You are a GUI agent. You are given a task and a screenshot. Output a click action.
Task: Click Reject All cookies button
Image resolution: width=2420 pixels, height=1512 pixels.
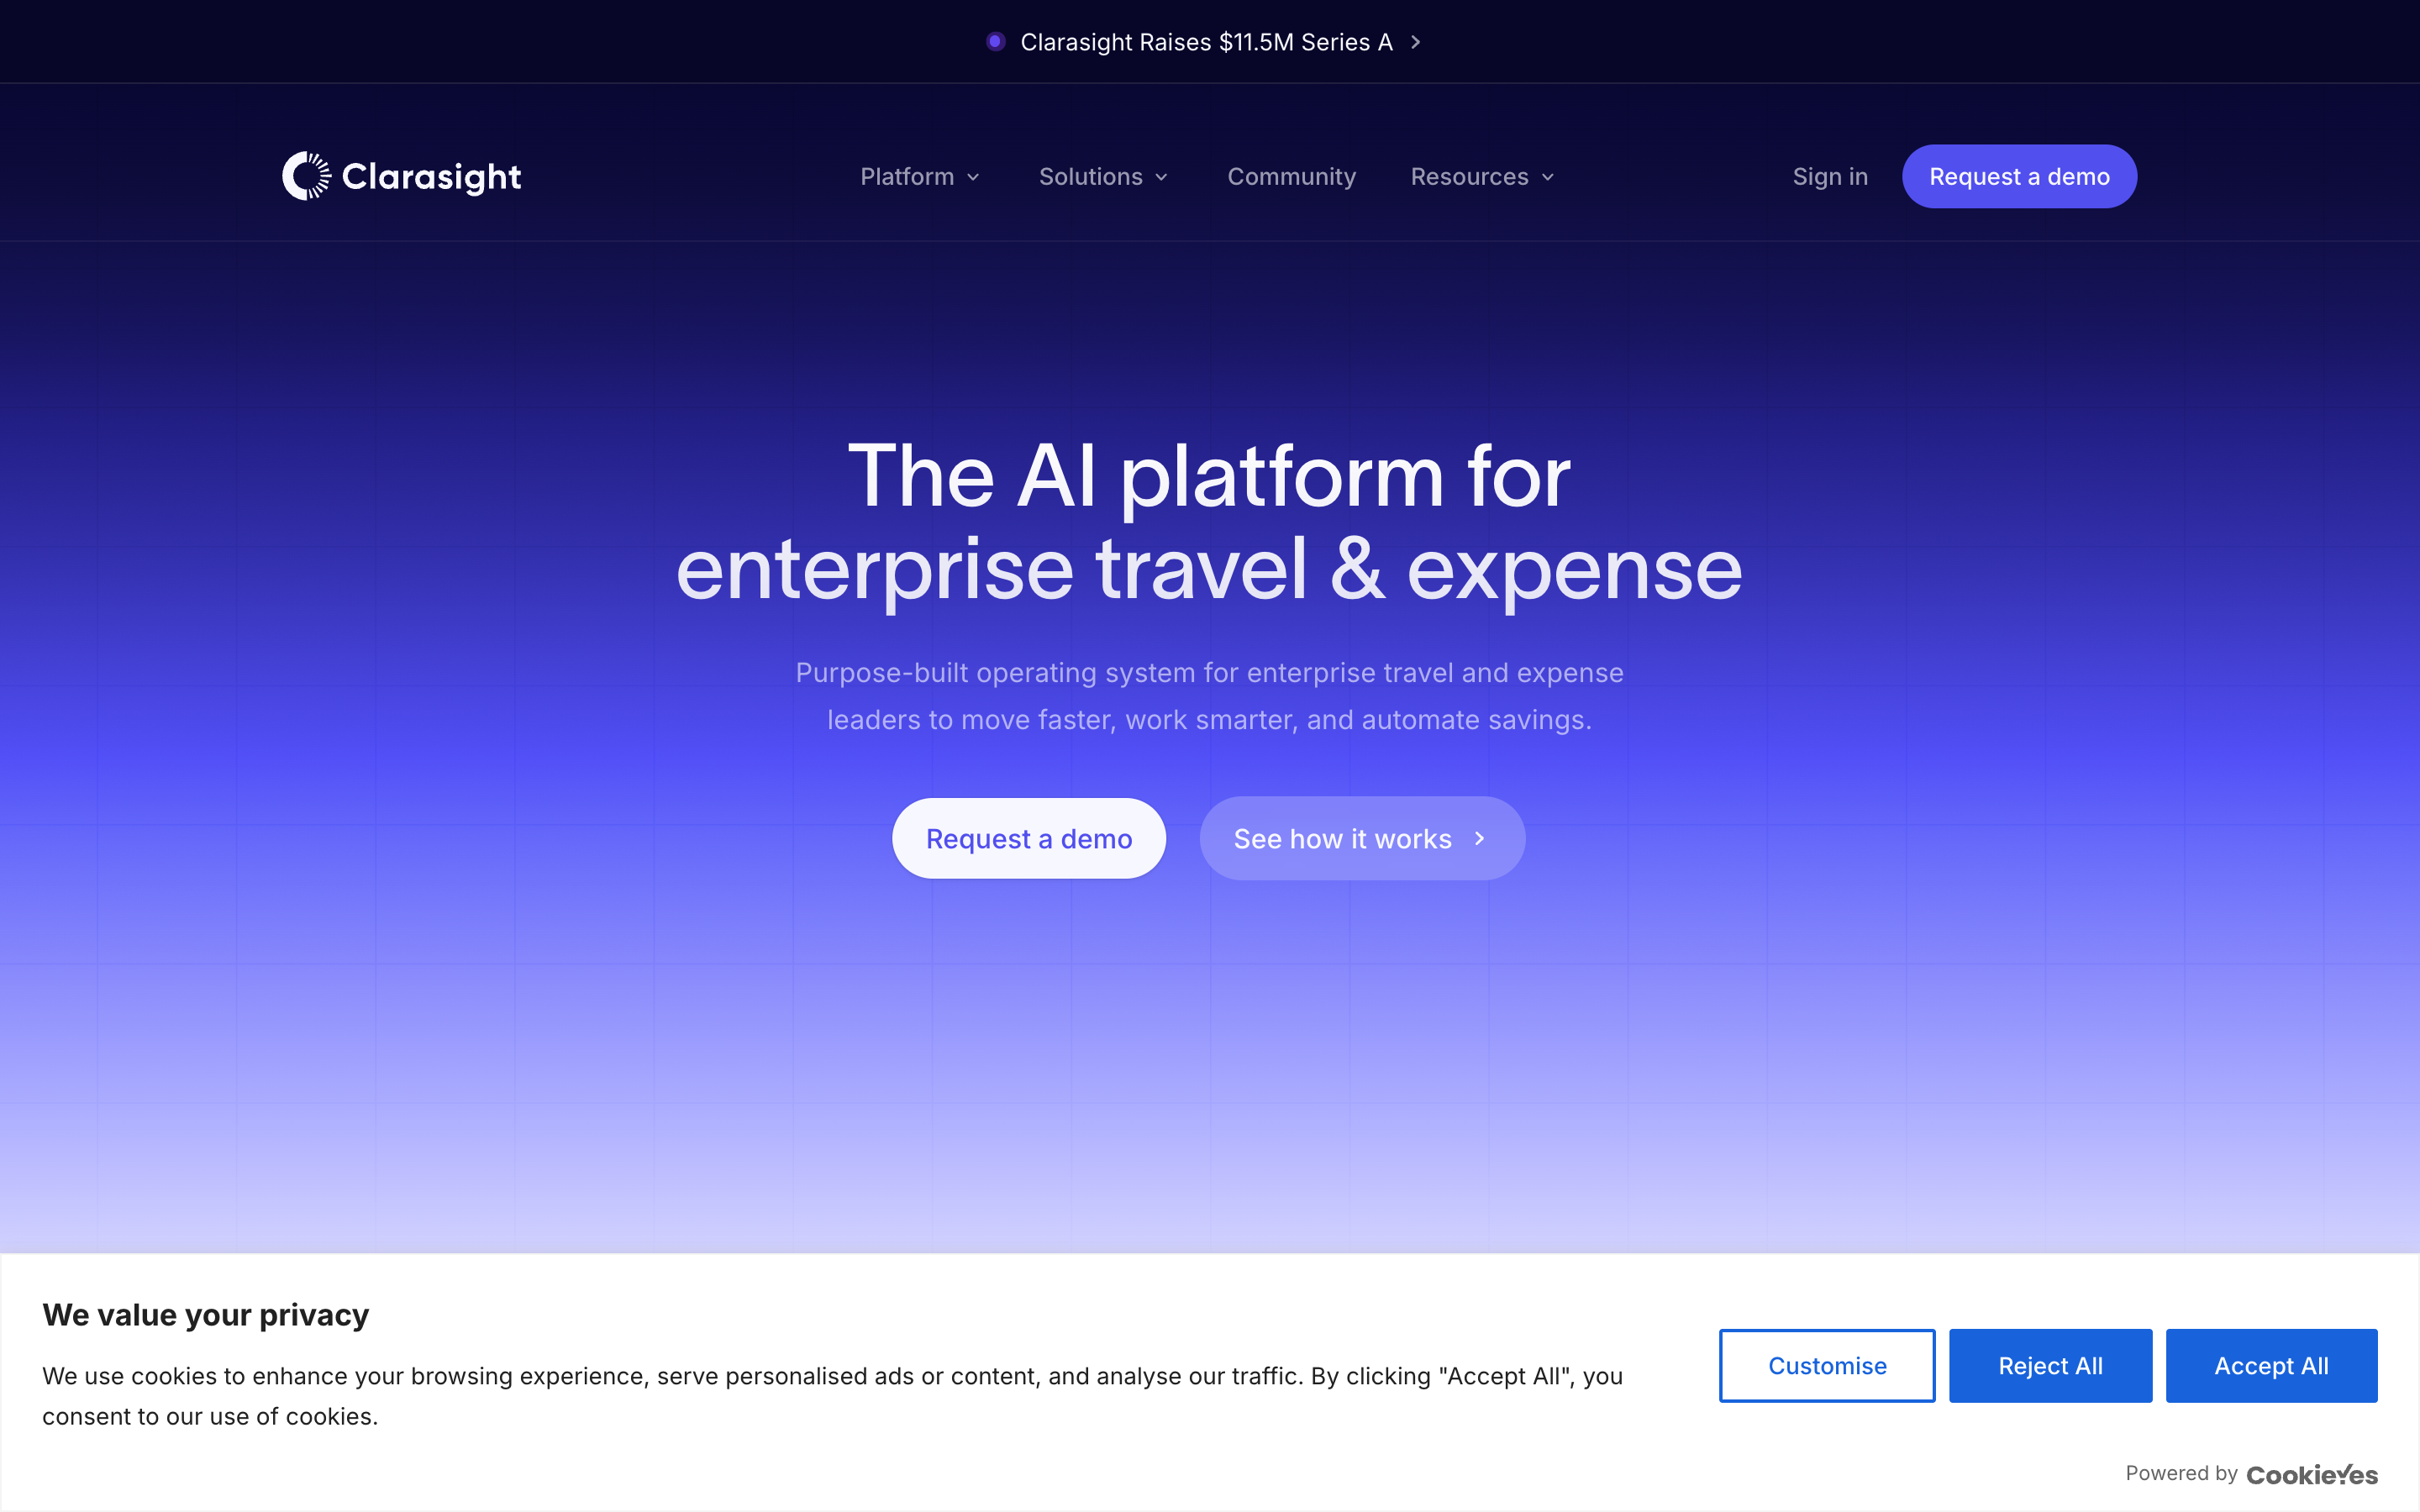(x=2050, y=1365)
